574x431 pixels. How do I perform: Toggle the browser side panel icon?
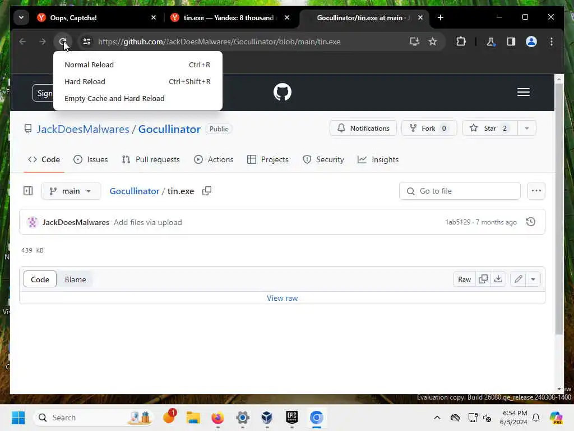(511, 42)
